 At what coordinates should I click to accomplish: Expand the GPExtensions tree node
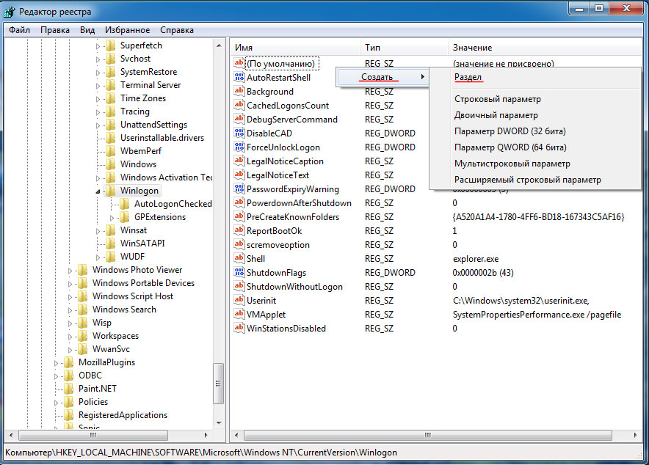coord(112,218)
